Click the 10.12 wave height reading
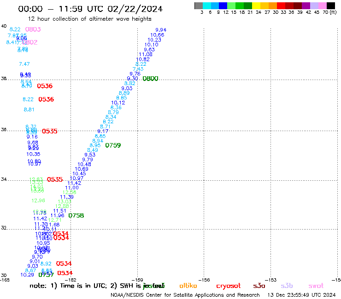The height and width of the screenshot is (299, 341). tap(118, 103)
